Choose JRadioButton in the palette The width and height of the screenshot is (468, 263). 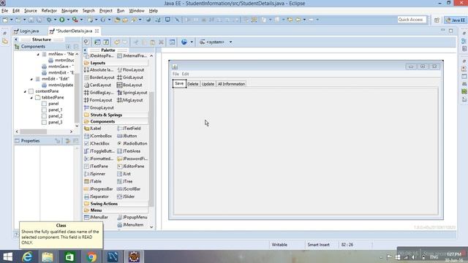(x=132, y=143)
